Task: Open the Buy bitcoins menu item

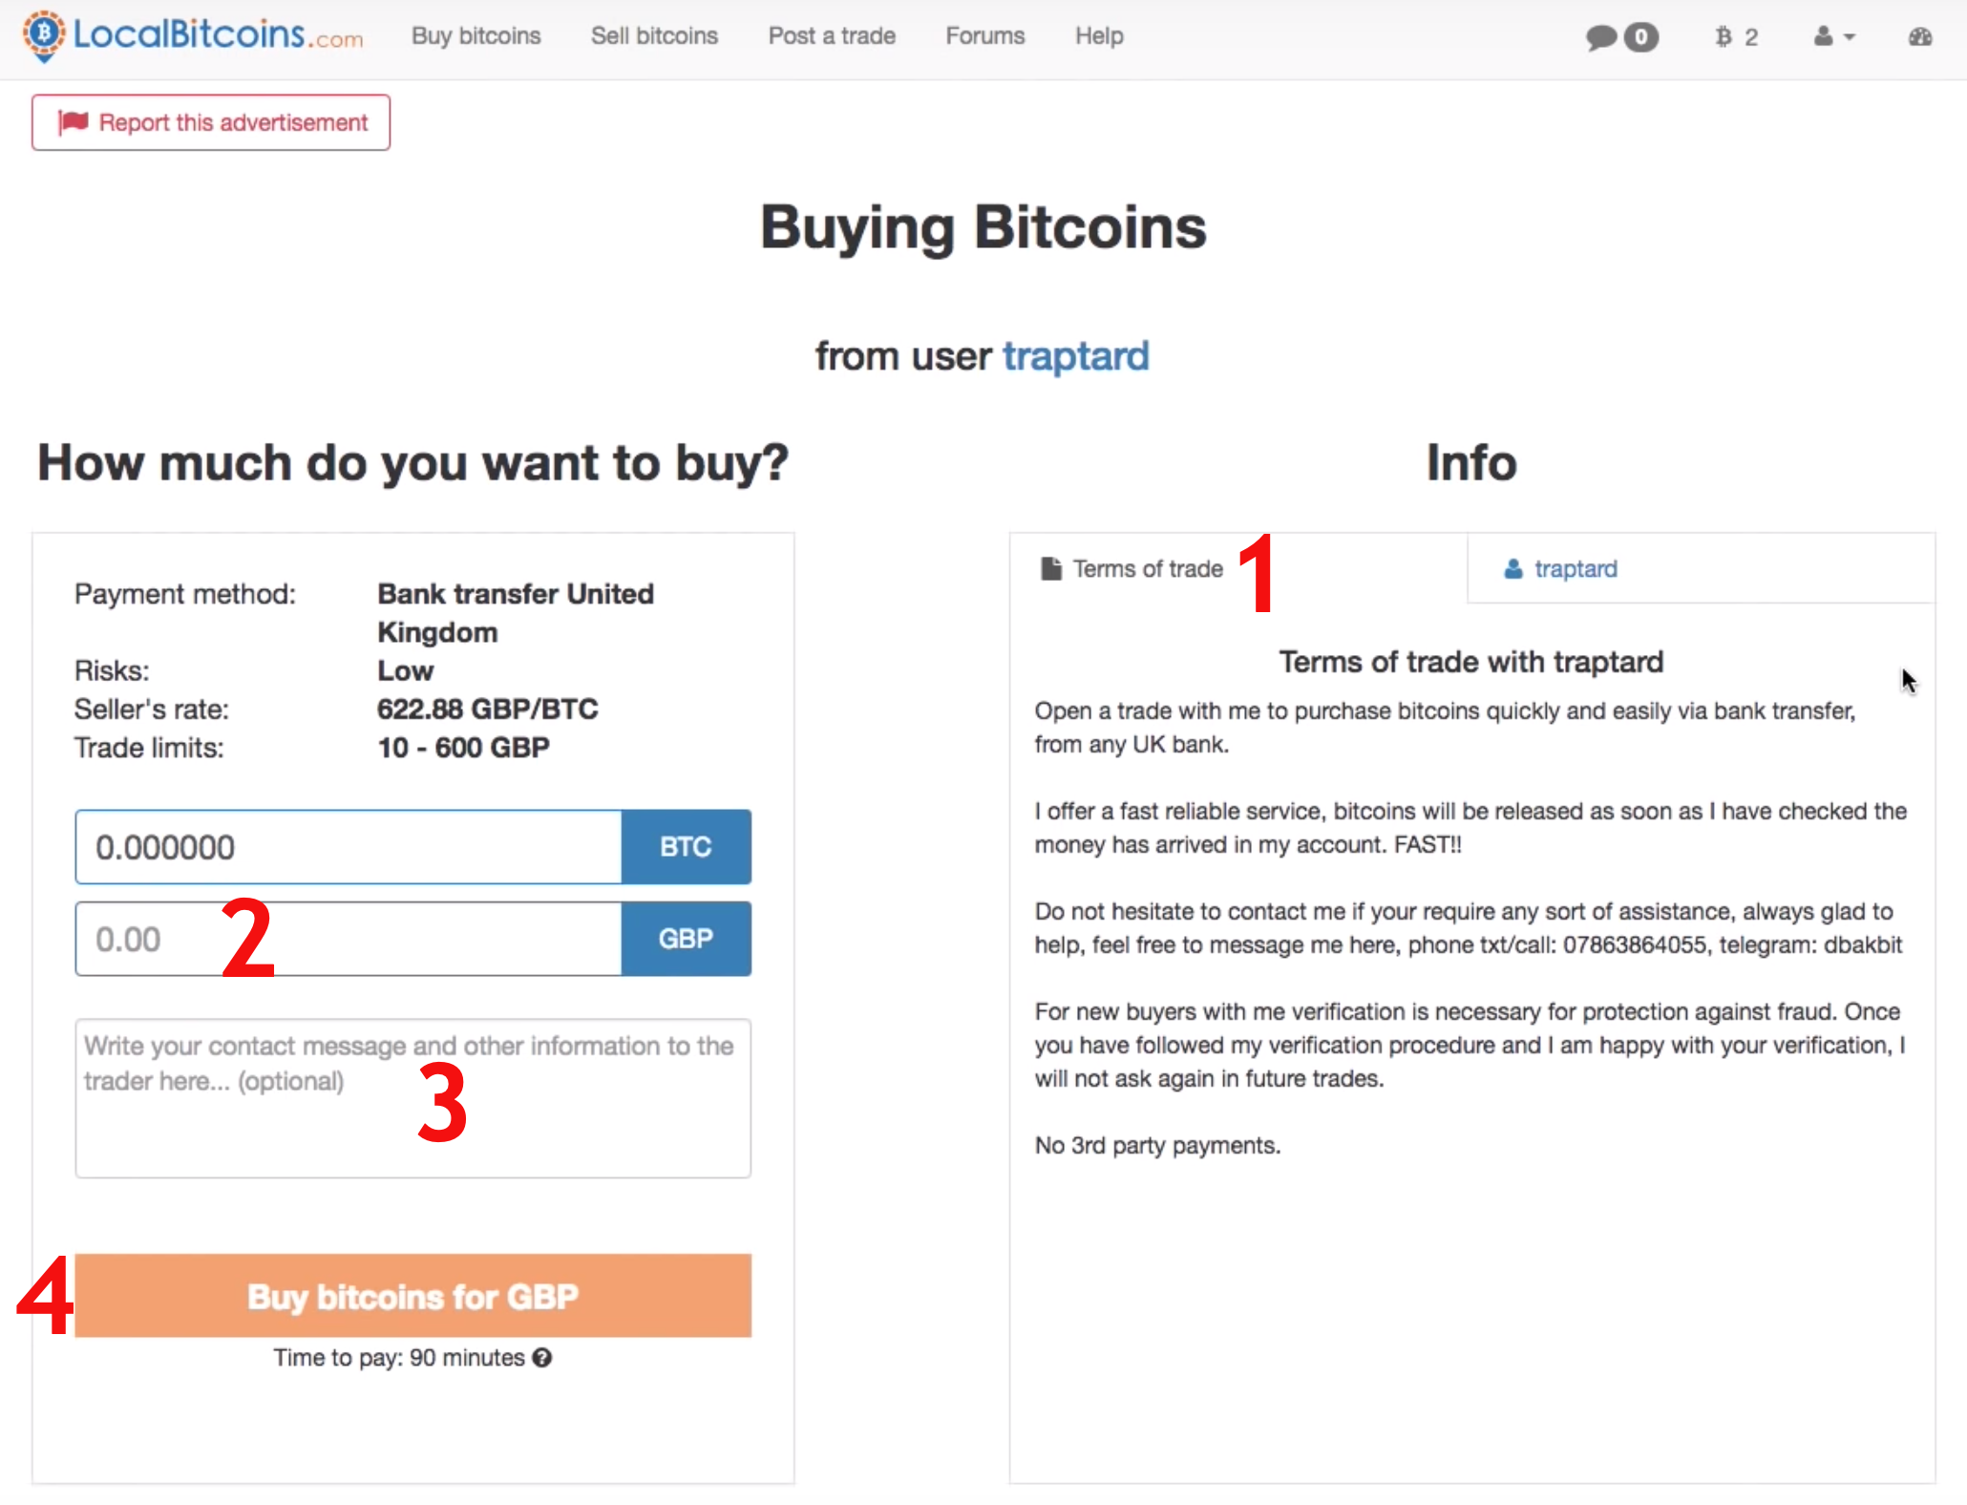Action: pyautogui.click(x=476, y=36)
